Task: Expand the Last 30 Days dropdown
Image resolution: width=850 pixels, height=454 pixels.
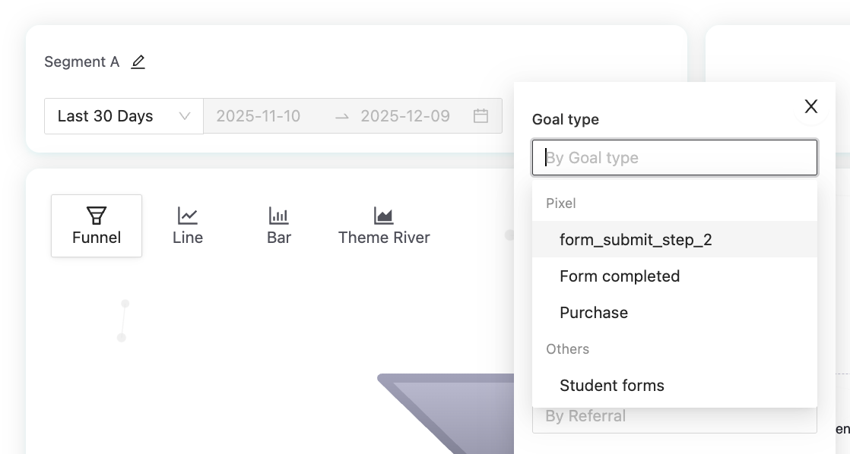Action: pos(123,116)
